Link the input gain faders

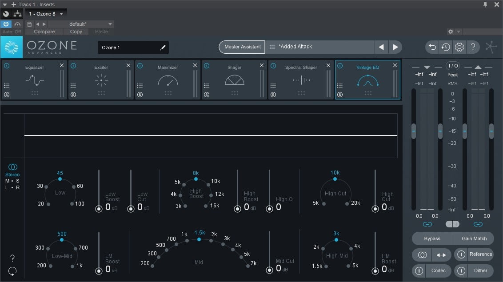pyautogui.click(x=427, y=224)
